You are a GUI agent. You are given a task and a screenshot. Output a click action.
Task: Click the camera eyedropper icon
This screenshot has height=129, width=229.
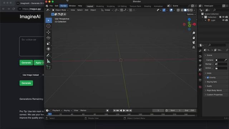point(226,60)
